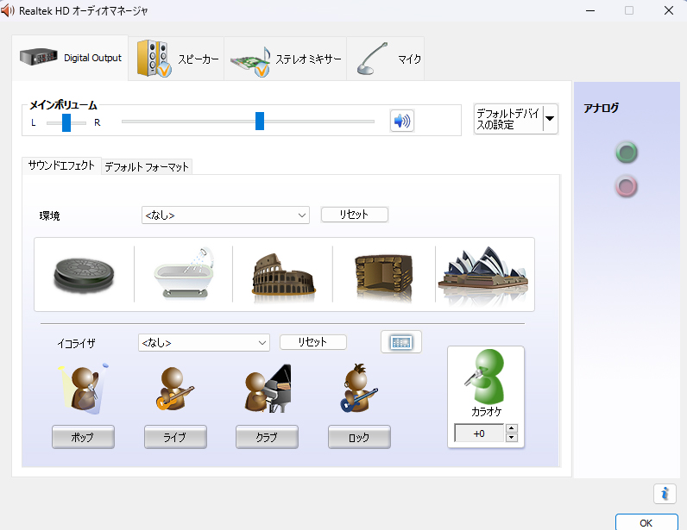Expand the 環境 environment dropdown
The height and width of the screenshot is (530, 687).
[x=301, y=215]
